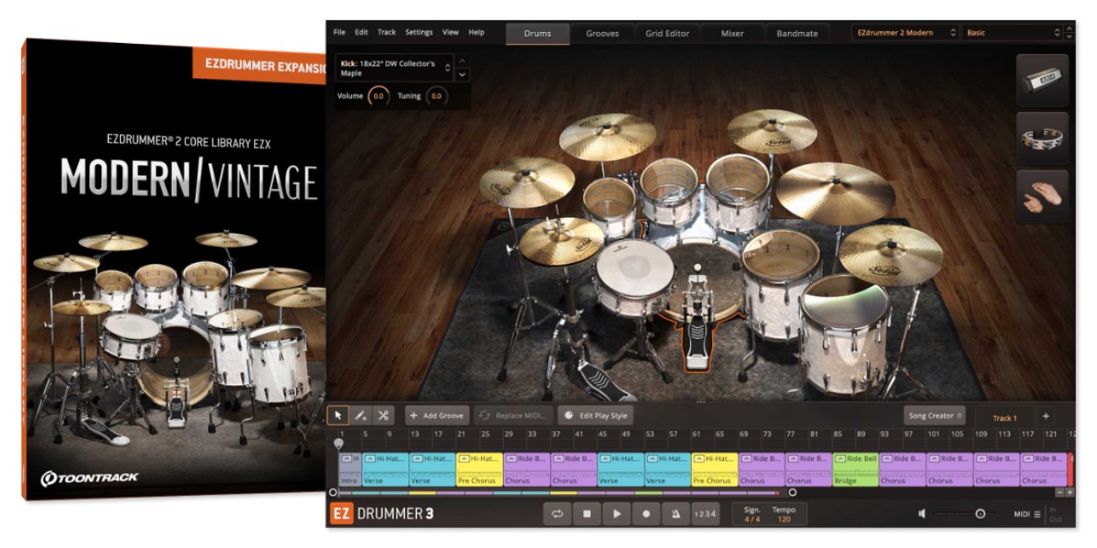The image size is (1097, 548).
Task: Click the speaker volume icon
Action: click(x=922, y=513)
